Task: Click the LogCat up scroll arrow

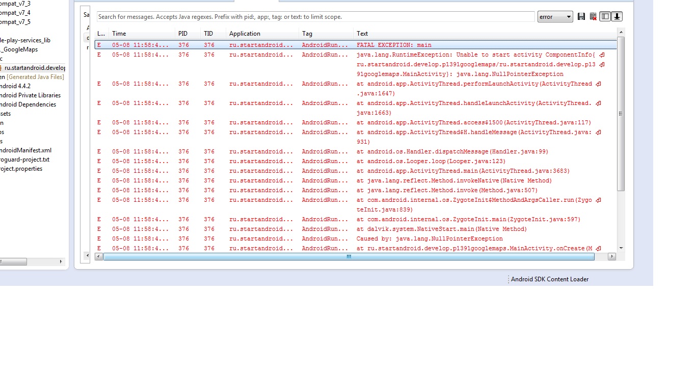Action: coord(621,33)
